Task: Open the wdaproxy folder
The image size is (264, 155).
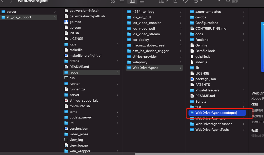Action: pyautogui.click(x=140, y=62)
